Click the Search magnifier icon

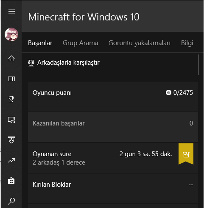tap(11, 201)
